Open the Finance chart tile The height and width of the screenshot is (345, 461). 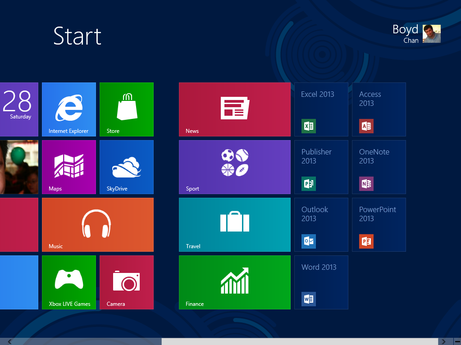[235, 282]
